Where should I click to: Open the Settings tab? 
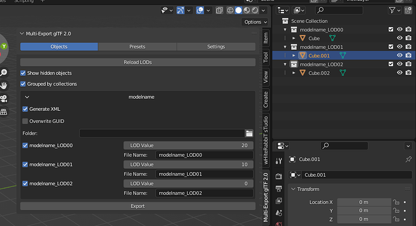pyautogui.click(x=216, y=46)
